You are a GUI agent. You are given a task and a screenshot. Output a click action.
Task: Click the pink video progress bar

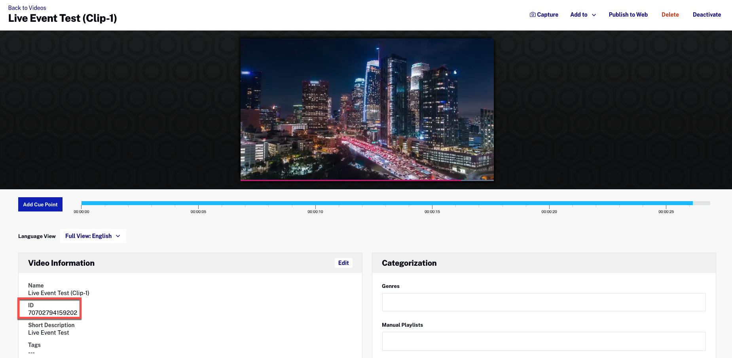351,180
